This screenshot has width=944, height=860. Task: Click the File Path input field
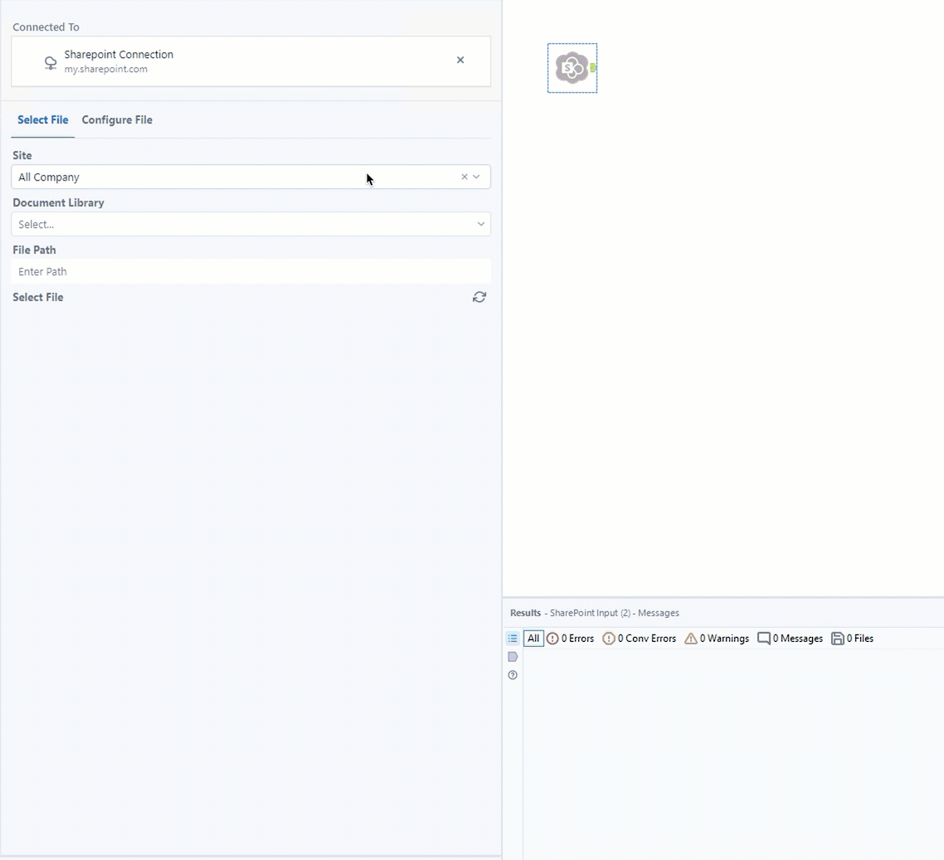tap(249, 271)
